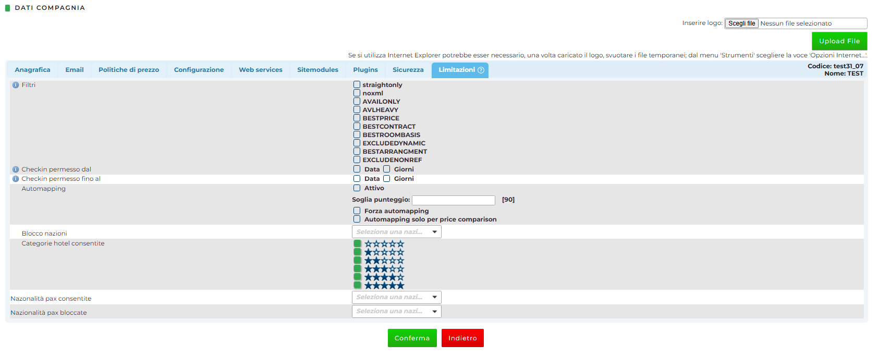Click info icon beside Checkin permesso dal
Viewport: 879px width, 357px height.
(16, 169)
